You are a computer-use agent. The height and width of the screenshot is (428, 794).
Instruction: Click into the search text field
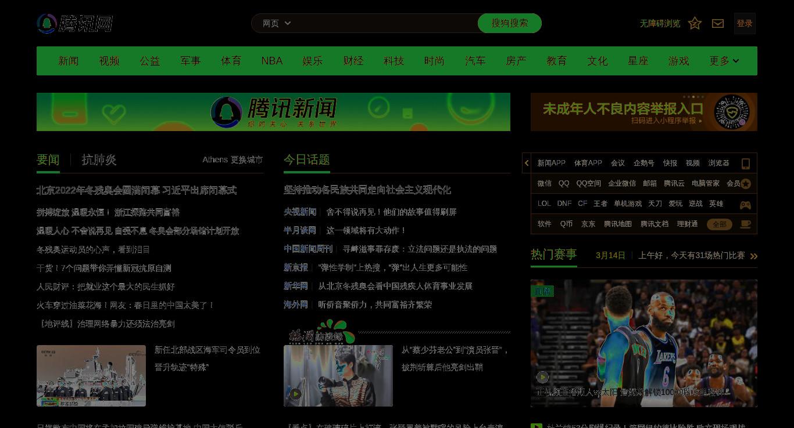point(387,23)
